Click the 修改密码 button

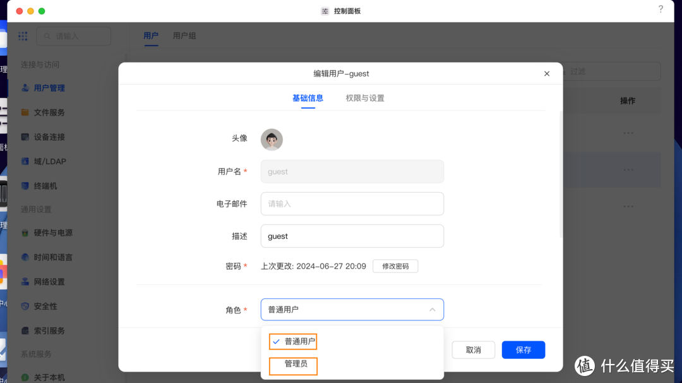pyautogui.click(x=395, y=266)
